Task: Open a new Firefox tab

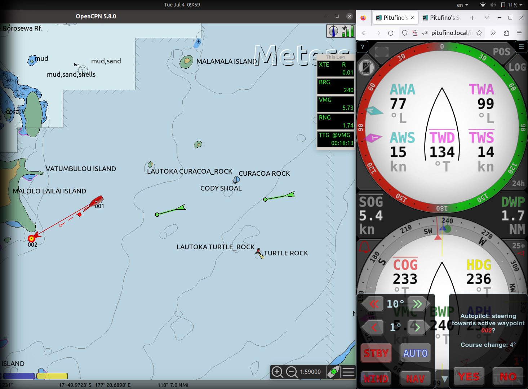Action: coord(472,18)
